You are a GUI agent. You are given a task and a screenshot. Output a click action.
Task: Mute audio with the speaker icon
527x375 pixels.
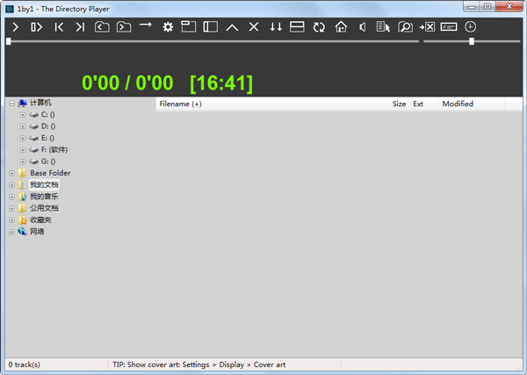pos(362,27)
